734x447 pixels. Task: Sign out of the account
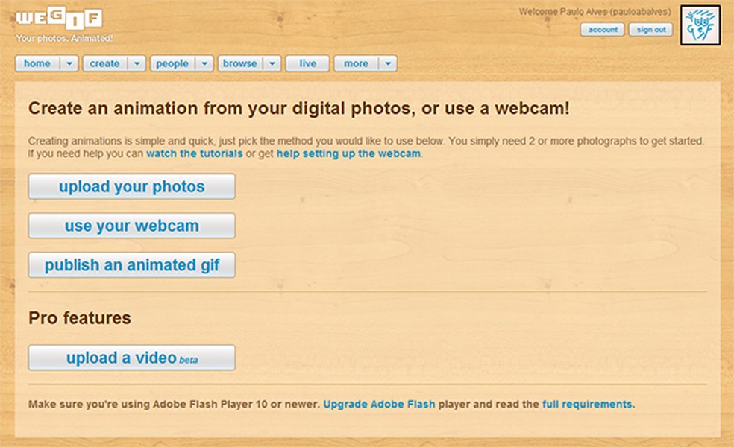pyautogui.click(x=650, y=30)
